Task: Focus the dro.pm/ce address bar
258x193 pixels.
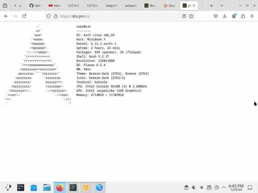Action: point(120,16)
